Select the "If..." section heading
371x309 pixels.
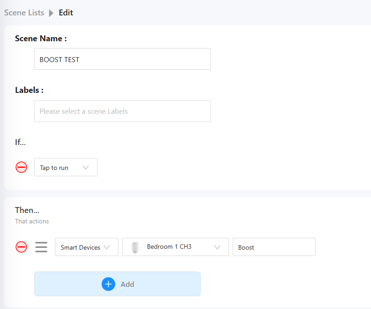pos(20,142)
